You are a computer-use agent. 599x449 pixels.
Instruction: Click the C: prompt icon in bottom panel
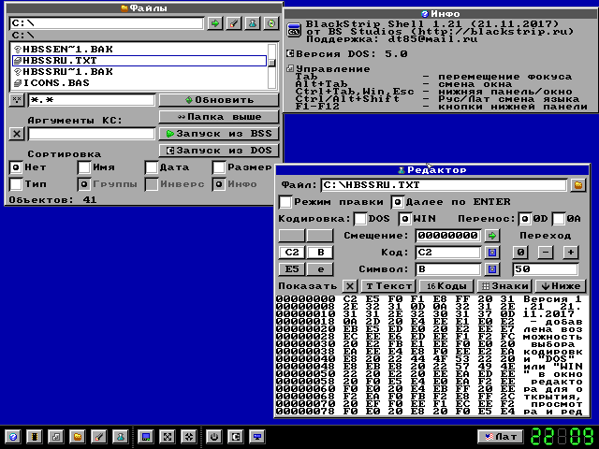[x=236, y=437]
